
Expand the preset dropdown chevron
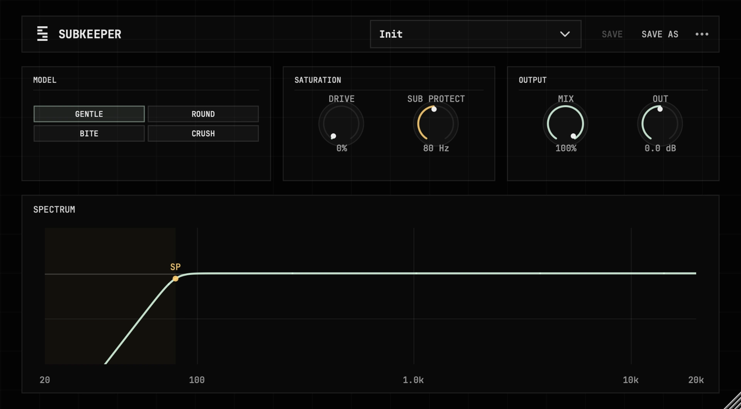[x=565, y=34]
